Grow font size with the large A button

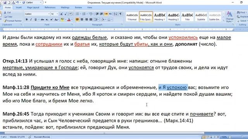point(61,14)
